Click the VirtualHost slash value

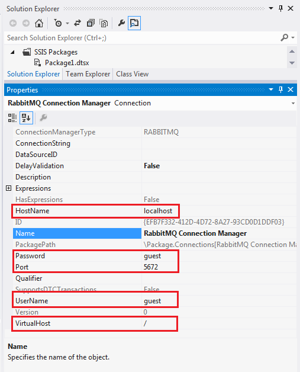tap(145, 323)
